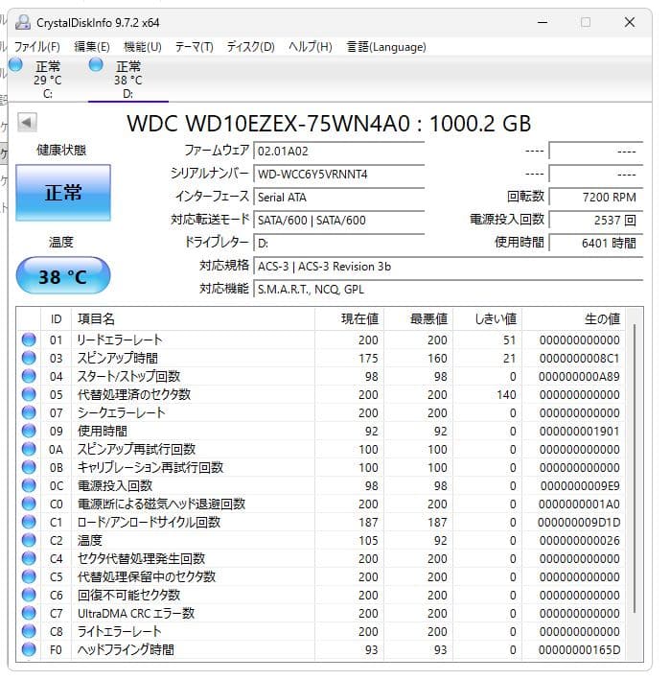Click status icon for C5 代替処理保留中のセクタ数
This screenshot has height=680, width=670.
tap(29, 576)
